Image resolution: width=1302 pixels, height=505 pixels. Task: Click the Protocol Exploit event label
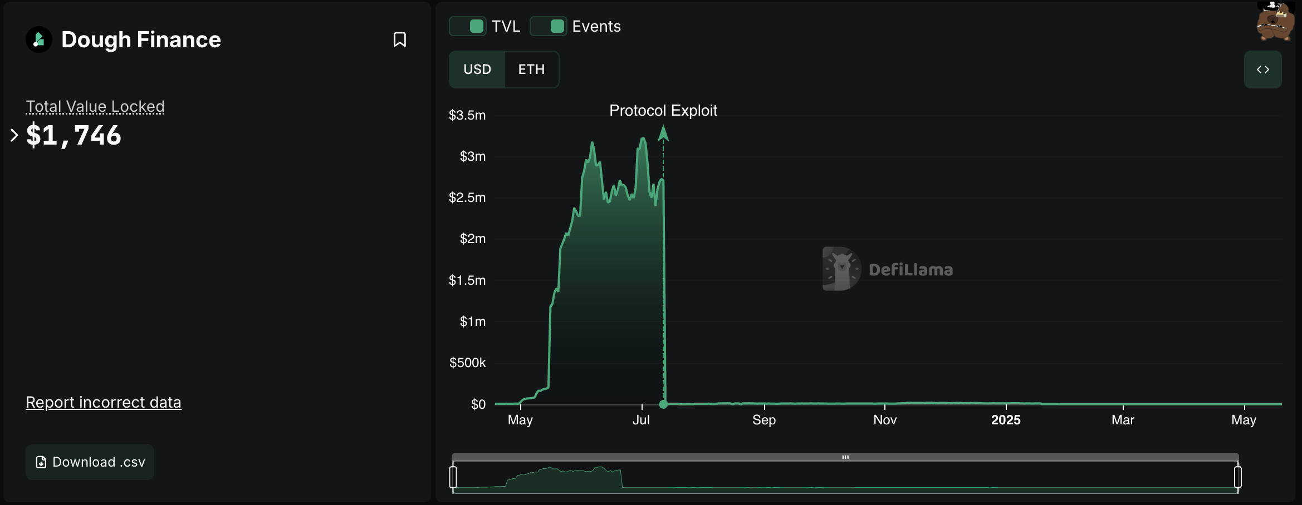663,111
